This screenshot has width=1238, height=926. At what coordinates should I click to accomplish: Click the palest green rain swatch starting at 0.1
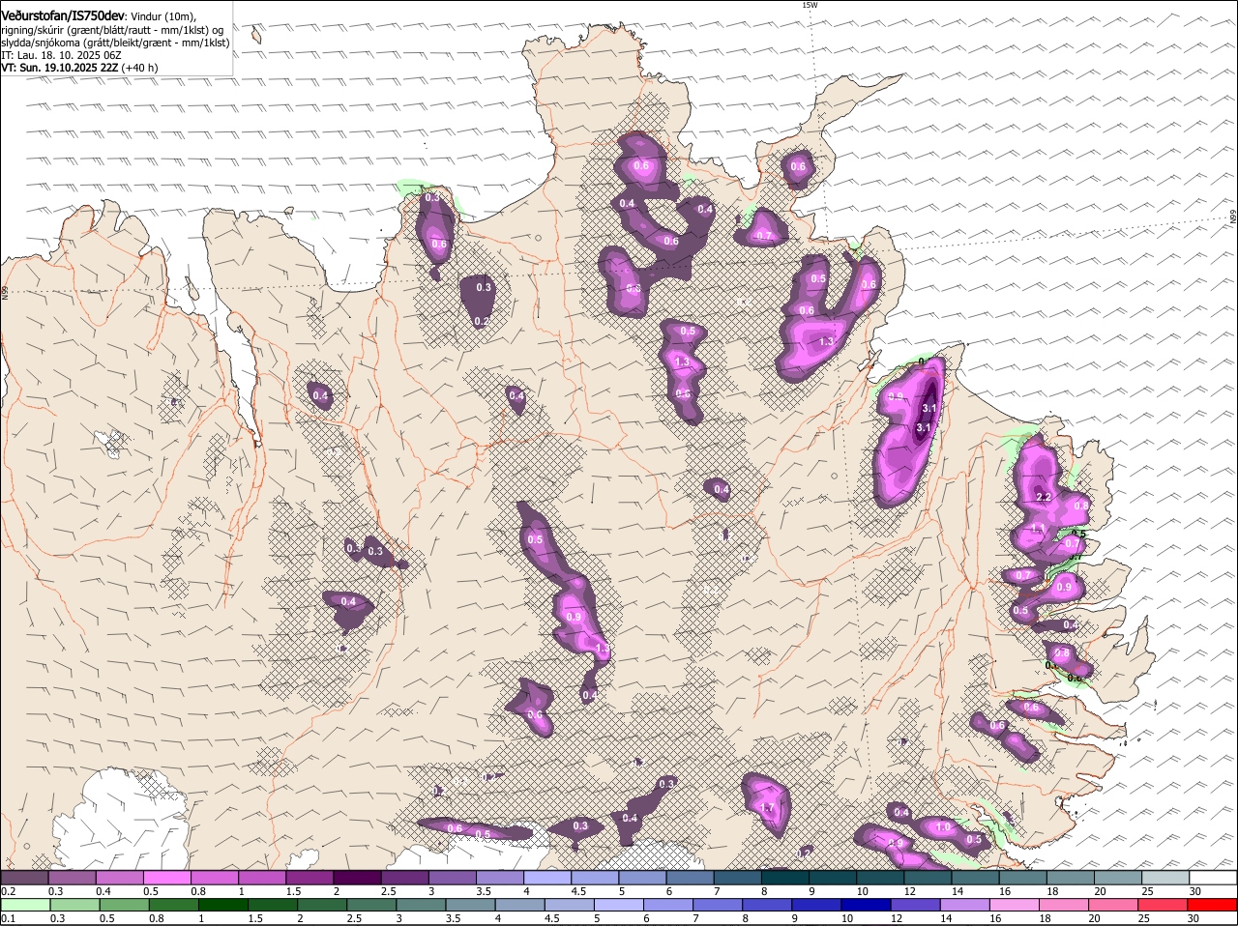tap(25, 905)
